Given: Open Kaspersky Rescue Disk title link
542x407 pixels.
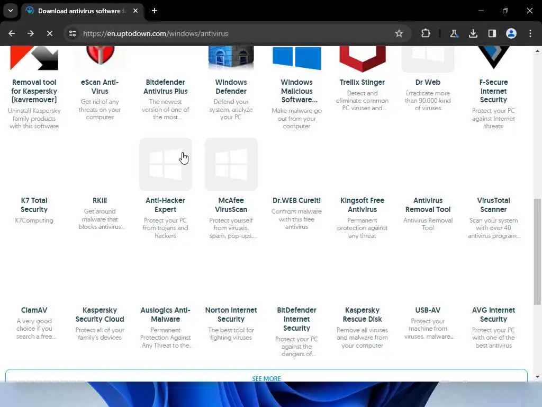Looking at the screenshot, I should [362, 315].
